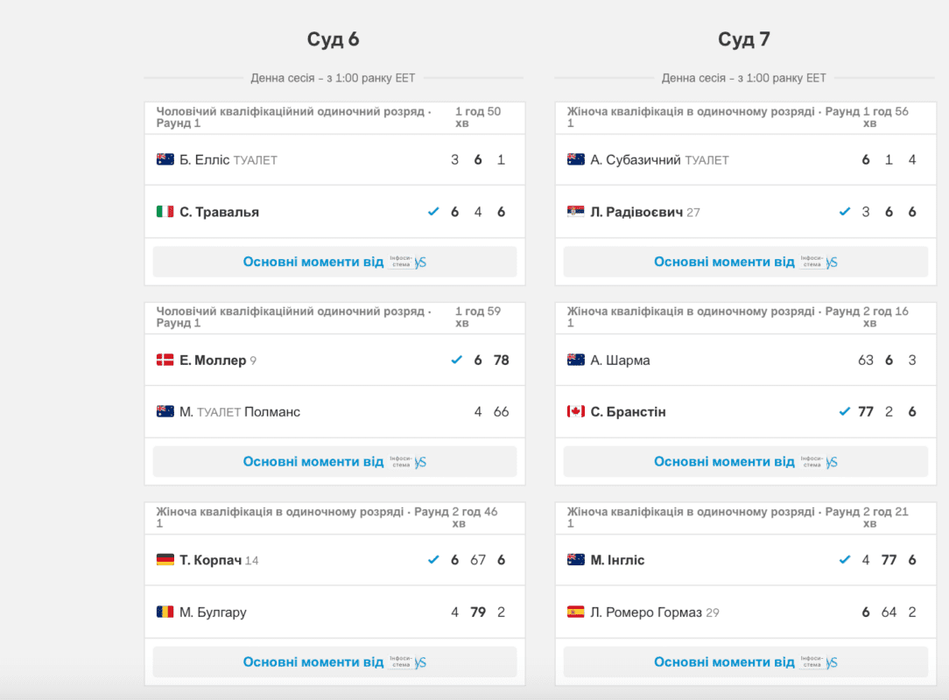Open player profile of А. Шарма
The width and height of the screenshot is (949, 700).
coord(620,360)
